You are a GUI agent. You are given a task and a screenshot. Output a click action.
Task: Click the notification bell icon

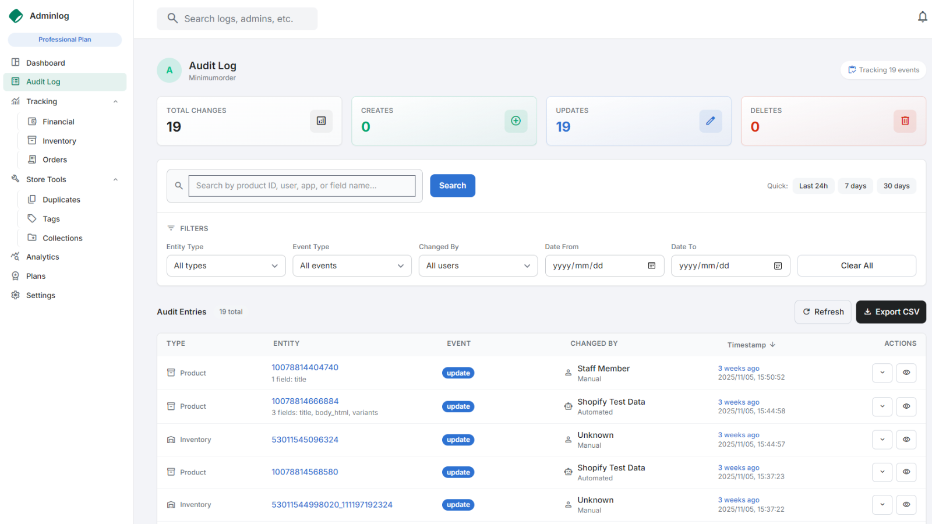pyautogui.click(x=922, y=17)
